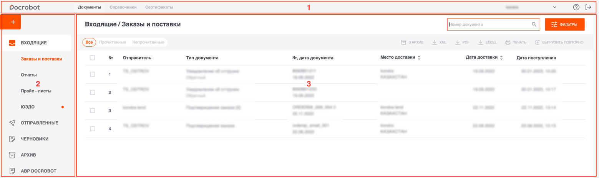Open the help question mark icon
This screenshot has height=178, width=599.
pos(576,7)
